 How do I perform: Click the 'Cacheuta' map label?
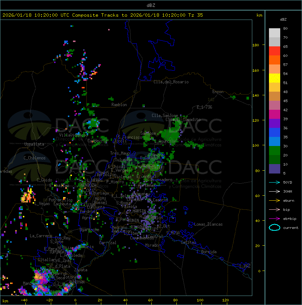point(62,204)
